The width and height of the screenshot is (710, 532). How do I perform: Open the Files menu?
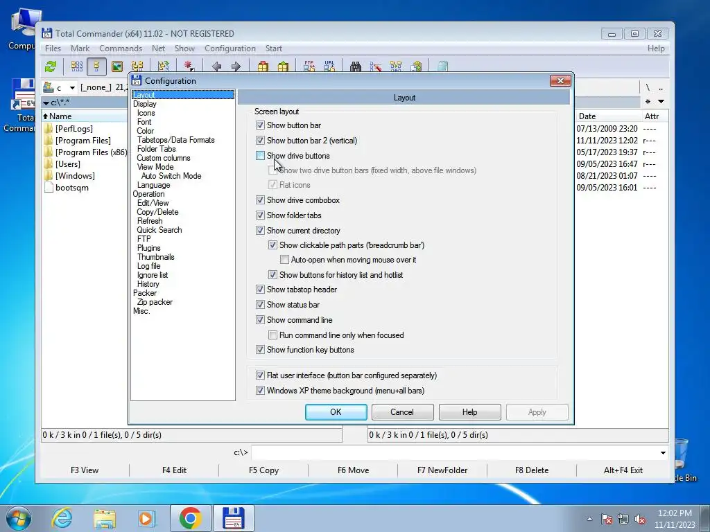click(x=53, y=48)
